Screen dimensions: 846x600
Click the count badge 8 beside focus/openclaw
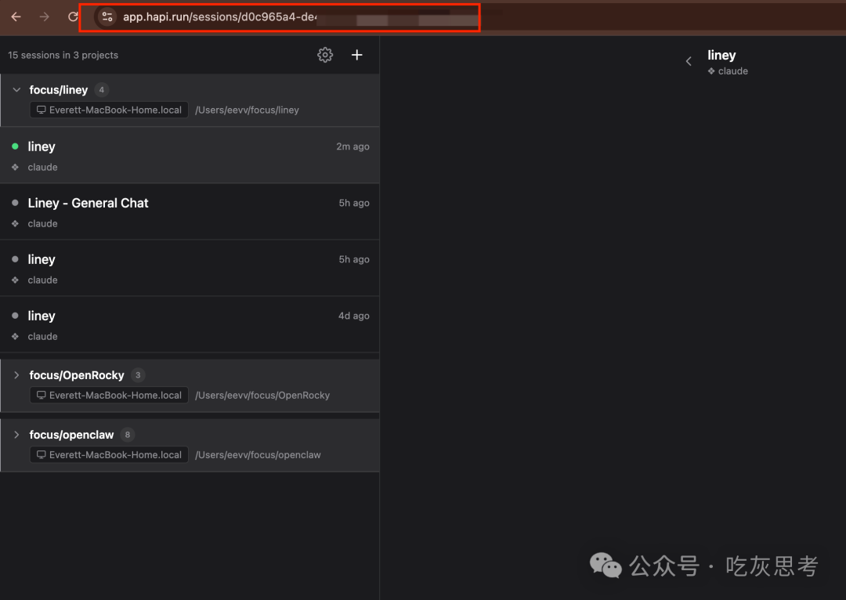(x=128, y=435)
